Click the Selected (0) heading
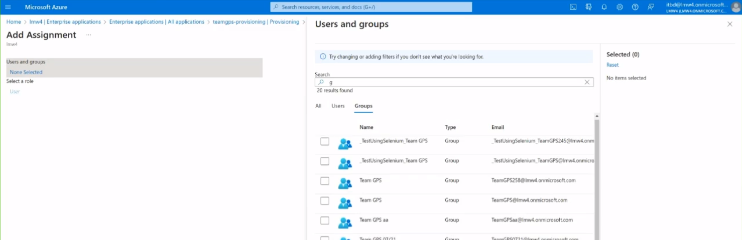742x240 pixels. tap(623, 55)
